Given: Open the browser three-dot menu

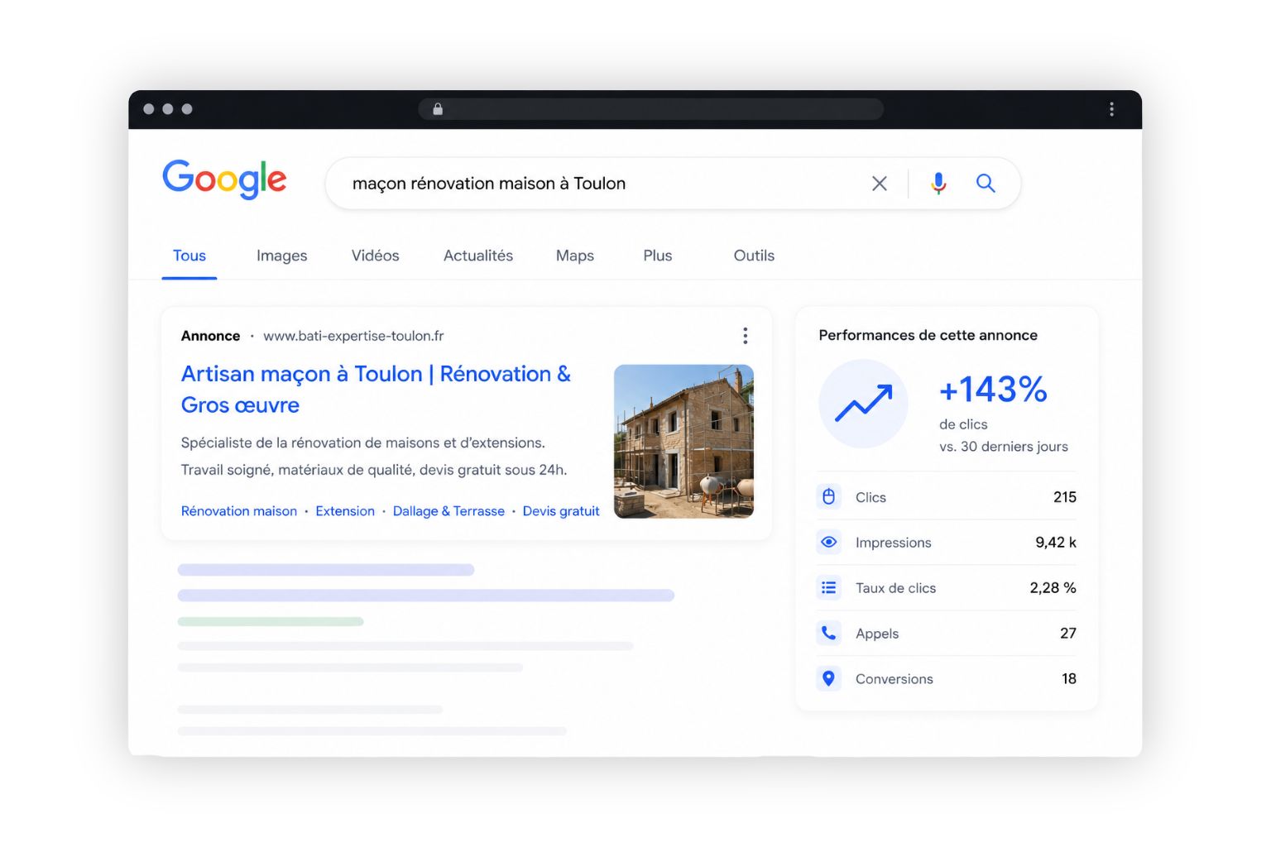Looking at the screenshot, I should tap(1111, 109).
